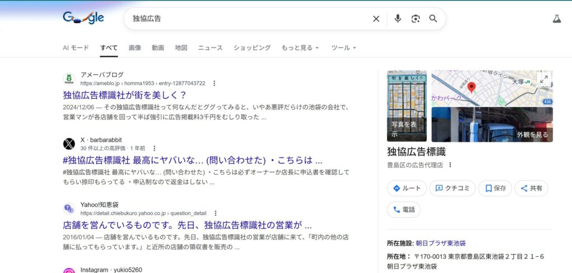Image resolution: width=572 pixels, height=273 pixels.
Task: Click the detail.chiebukuro.yahoo.co.jp URL text
Action: pyautogui.click(x=144, y=213)
